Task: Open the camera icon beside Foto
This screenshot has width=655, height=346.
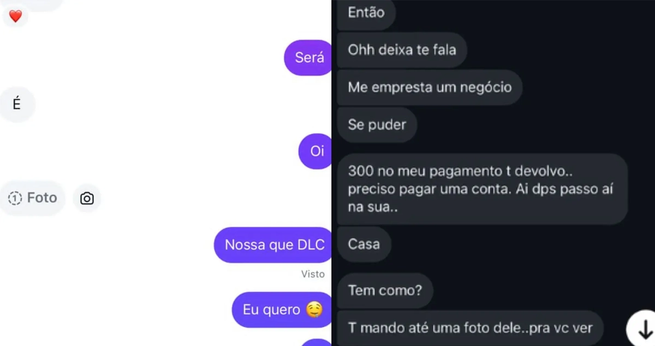Action: click(87, 198)
